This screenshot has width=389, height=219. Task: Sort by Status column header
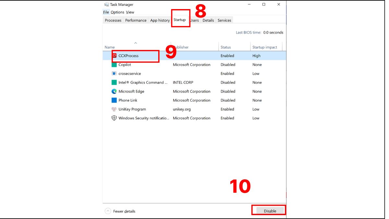226,47
